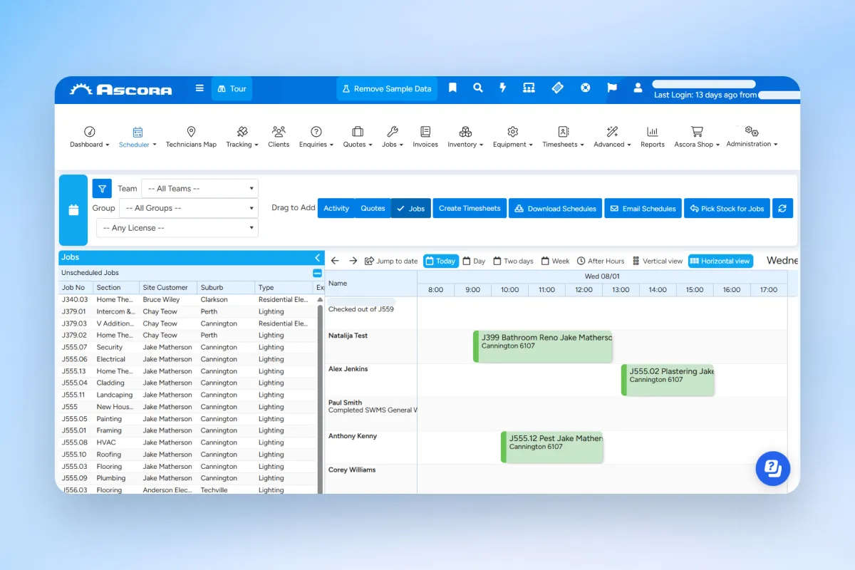This screenshot has width=855, height=570.
Task: Click the bookmark icon in top bar
Action: tap(452, 88)
